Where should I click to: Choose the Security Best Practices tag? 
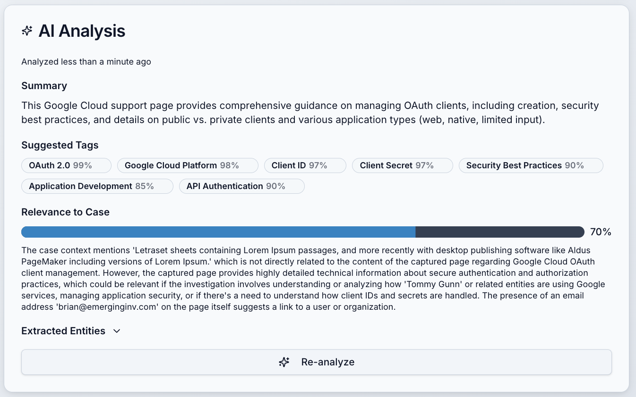531,165
